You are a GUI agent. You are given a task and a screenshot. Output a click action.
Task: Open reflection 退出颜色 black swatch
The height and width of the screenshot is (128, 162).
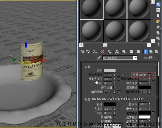click(x=145, y=87)
